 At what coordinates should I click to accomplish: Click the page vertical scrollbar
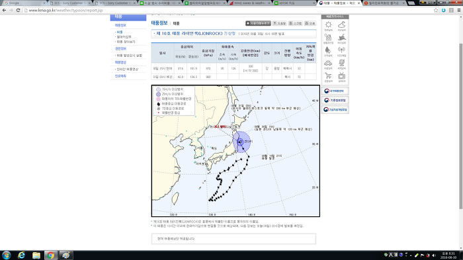coord(461,126)
